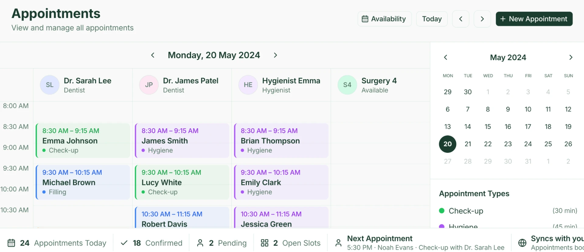Screen dimensions: 584x252
Task: Open Emily Clark's hygiene appointment
Action: coord(281,182)
